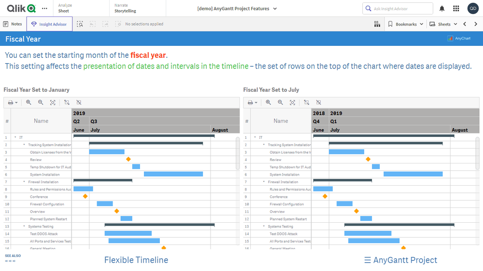Switch to the Narrate Storytelling tab
This screenshot has width=483, height=271.
click(x=125, y=8)
